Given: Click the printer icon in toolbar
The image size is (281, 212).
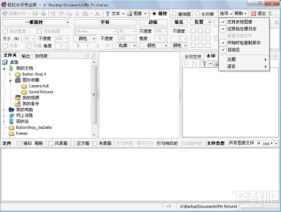Looking at the screenshot, I should point(43,14).
